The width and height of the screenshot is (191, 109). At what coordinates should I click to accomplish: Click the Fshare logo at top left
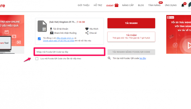pos(3,6)
